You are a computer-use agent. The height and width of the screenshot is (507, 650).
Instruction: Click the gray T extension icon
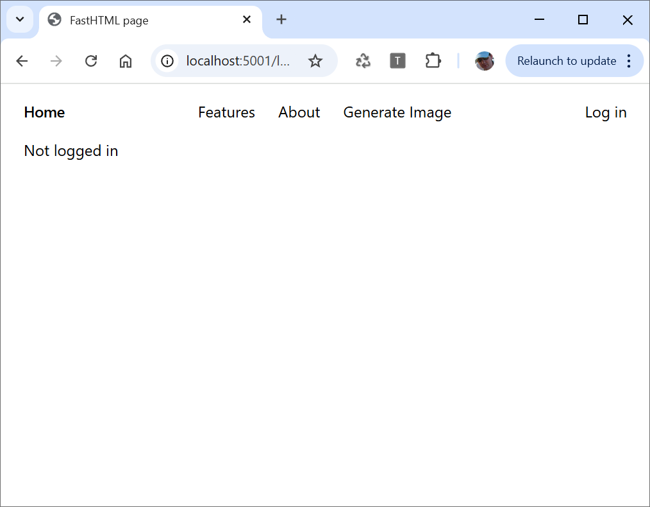(x=397, y=61)
